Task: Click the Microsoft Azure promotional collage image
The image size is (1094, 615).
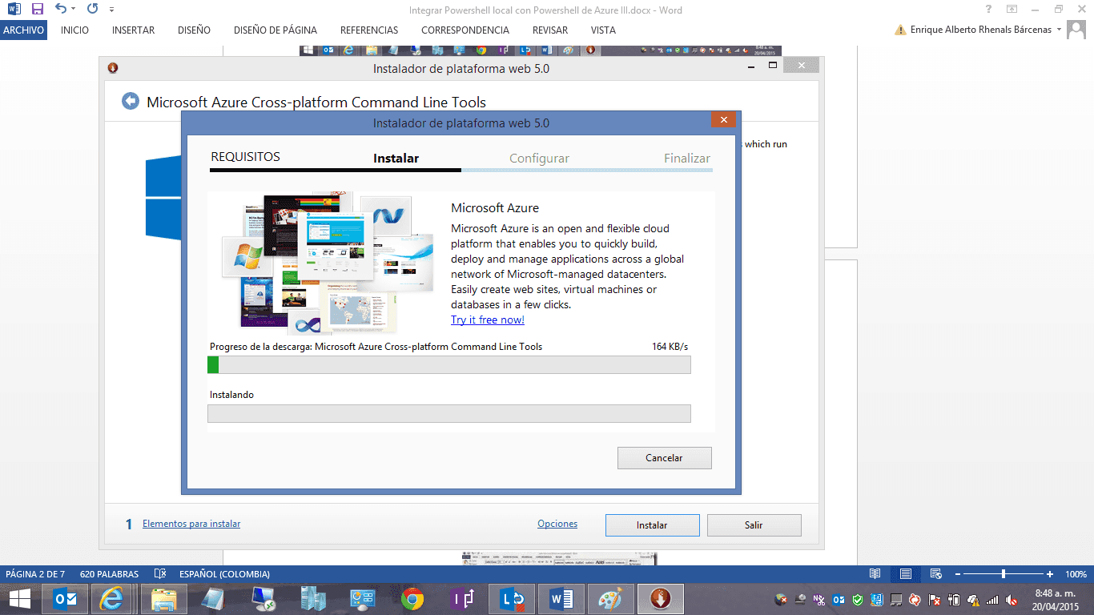Action: tap(327, 263)
